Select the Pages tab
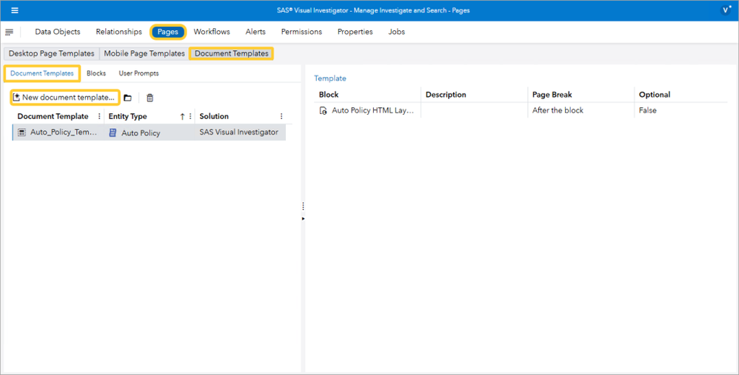Screen dimensions: 739x375 coord(168,32)
